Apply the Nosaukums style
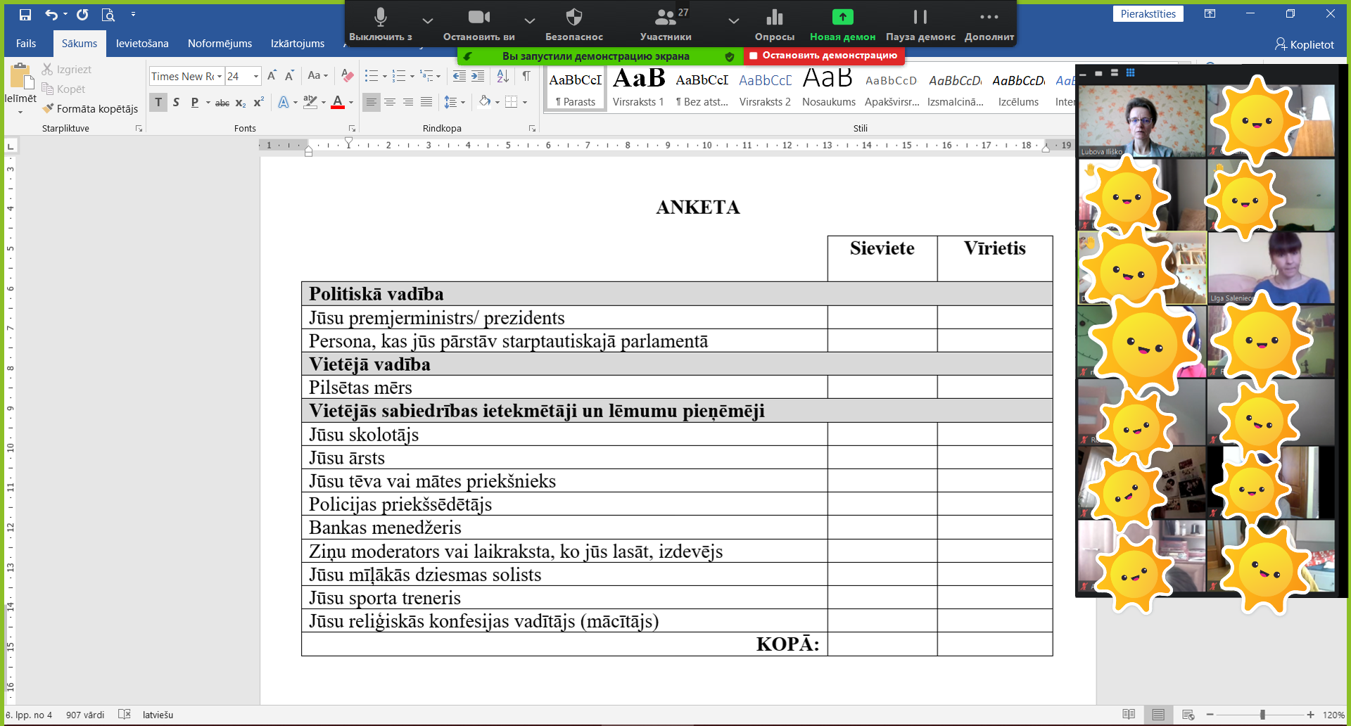This screenshot has height=726, width=1351. (828, 88)
